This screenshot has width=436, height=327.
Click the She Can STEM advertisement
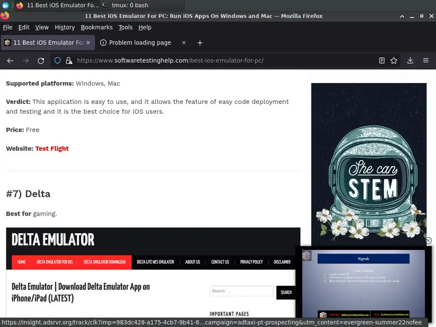tap(369, 165)
